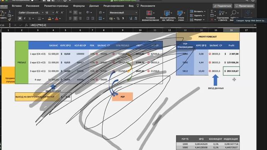Toggle center horizontal alignment
The width and height of the screenshot is (267, 150).
75,18
